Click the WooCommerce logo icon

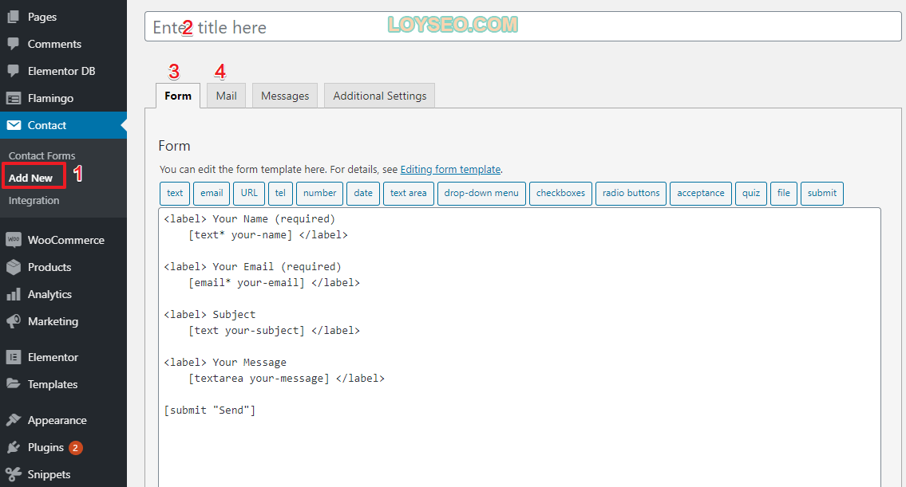[x=14, y=239]
